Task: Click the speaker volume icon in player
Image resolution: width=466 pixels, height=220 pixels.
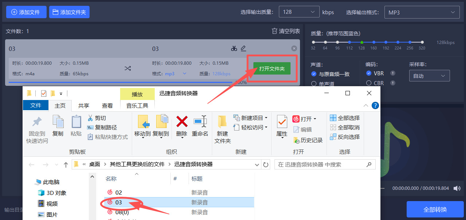Action: (x=457, y=188)
